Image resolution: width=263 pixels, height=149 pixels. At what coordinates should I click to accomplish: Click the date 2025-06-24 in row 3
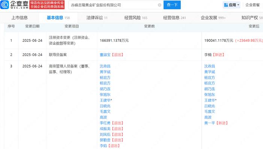coord(32,66)
